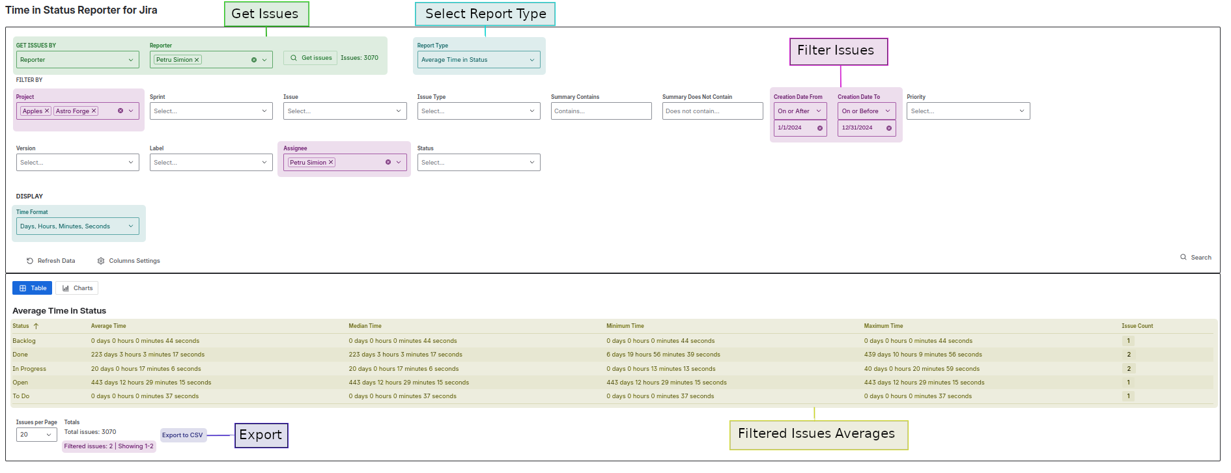The height and width of the screenshot is (473, 1231).
Task: Click the Search magnifier icon
Action: 1183,258
